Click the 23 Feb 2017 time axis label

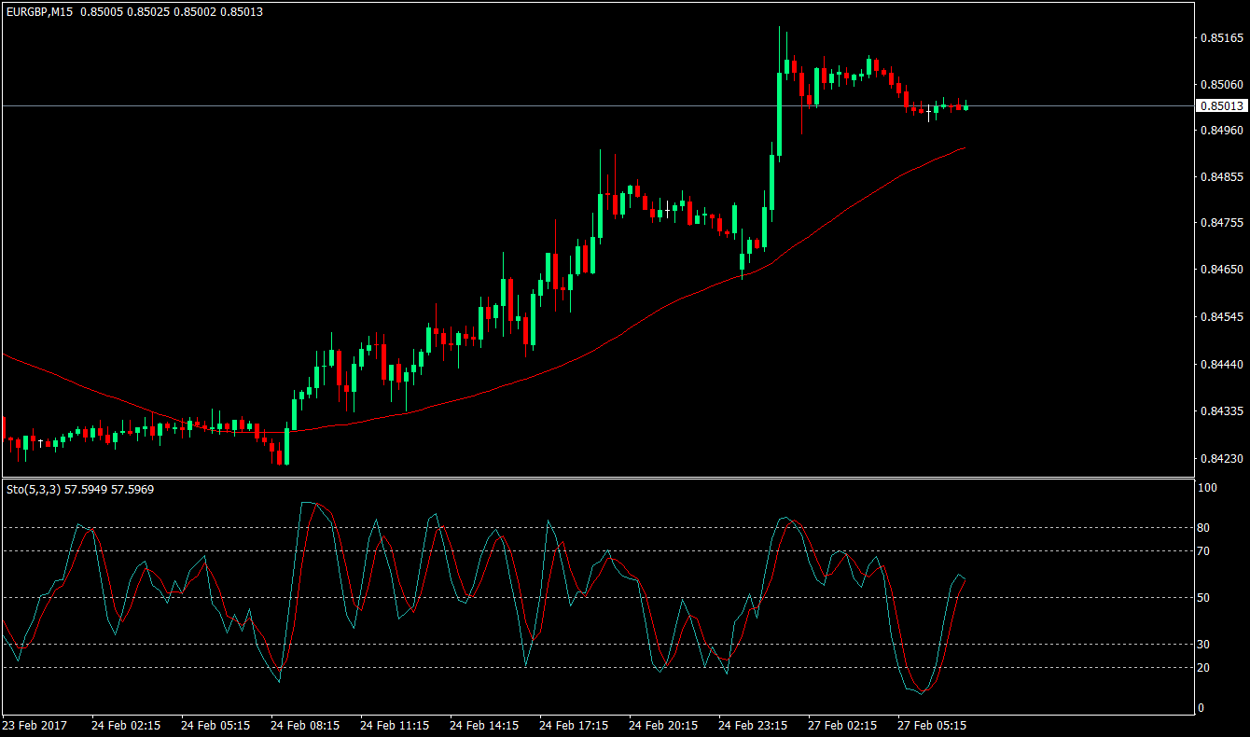pos(35,725)
